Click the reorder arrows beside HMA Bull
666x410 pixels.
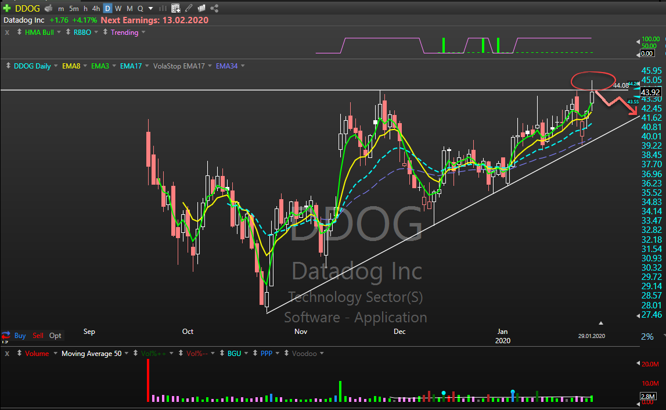click(x=19, y=33)
